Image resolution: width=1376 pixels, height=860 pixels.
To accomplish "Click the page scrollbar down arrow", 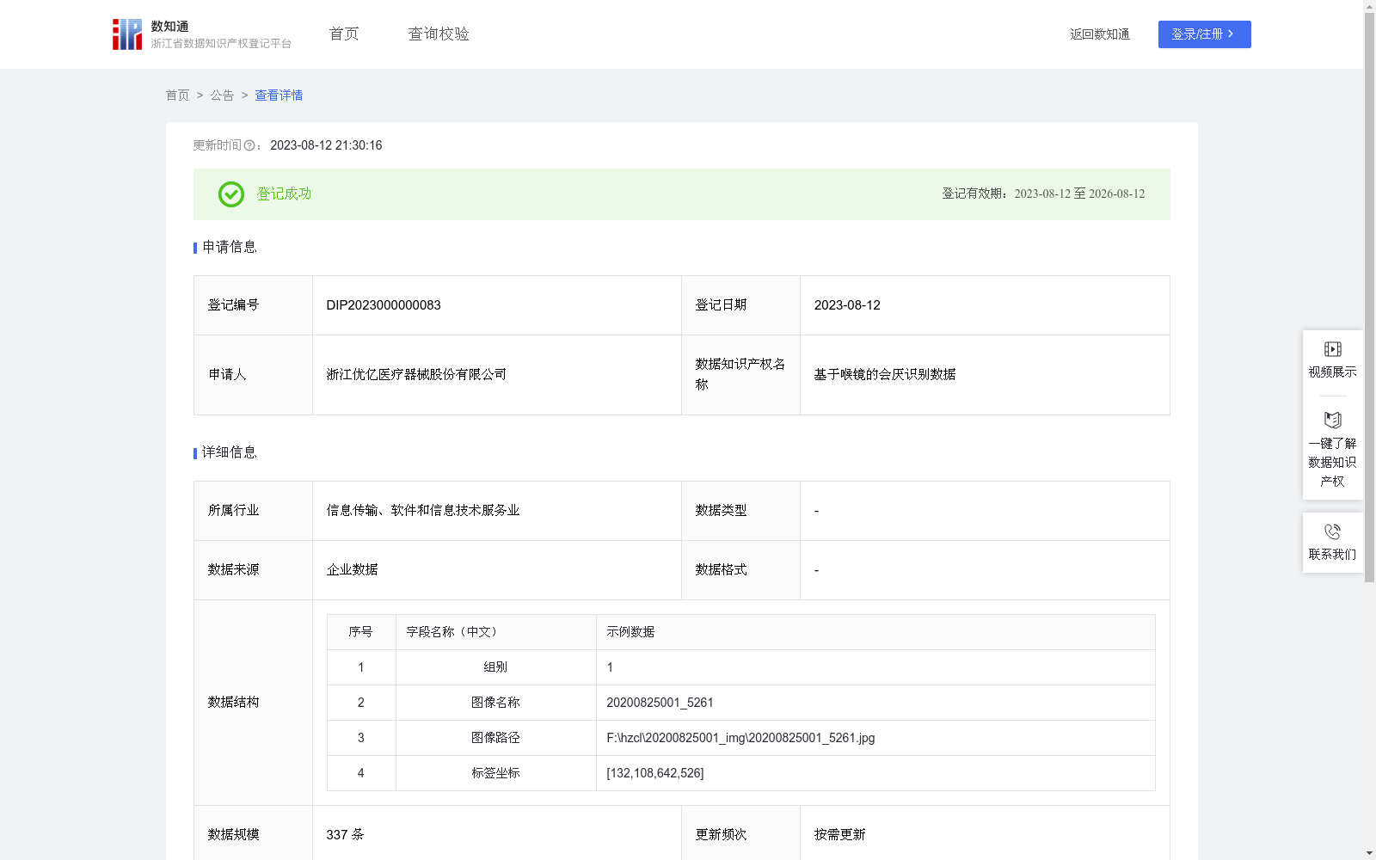I will coord(1369,853).
